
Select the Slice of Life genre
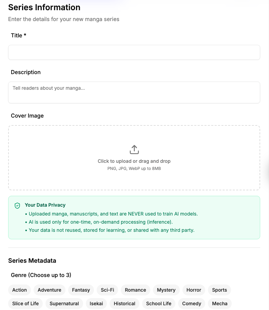25,303
